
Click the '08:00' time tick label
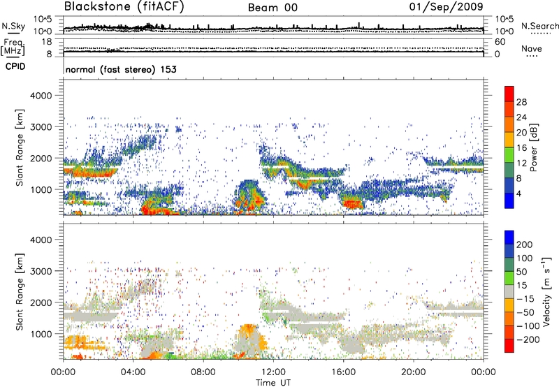pos(203,372)
